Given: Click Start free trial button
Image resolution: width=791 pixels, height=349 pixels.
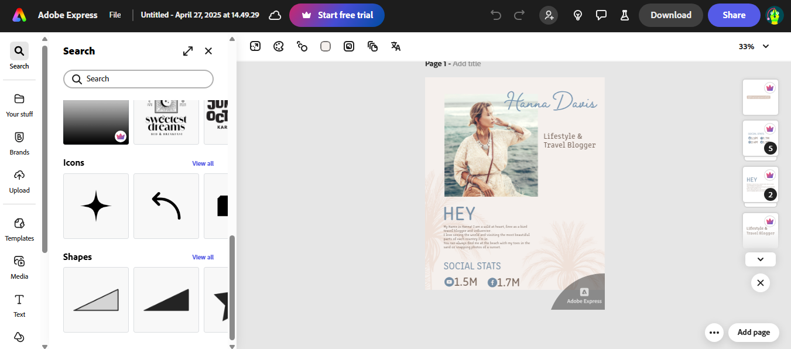Looking at the screenshot, I should click(337, 15).
